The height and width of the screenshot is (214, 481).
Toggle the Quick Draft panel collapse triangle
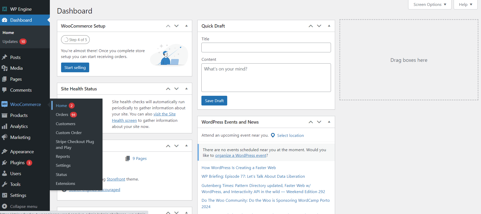329,26
